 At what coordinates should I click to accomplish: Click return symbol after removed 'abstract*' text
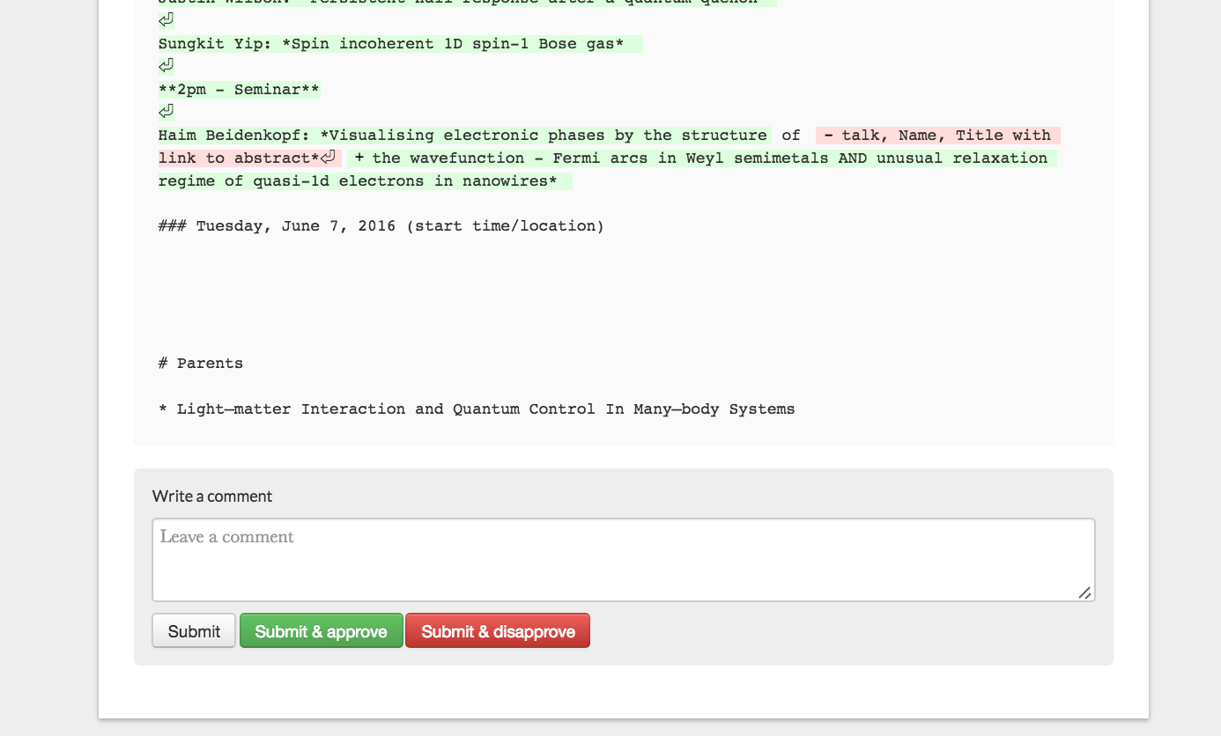(x=329, y=158)
